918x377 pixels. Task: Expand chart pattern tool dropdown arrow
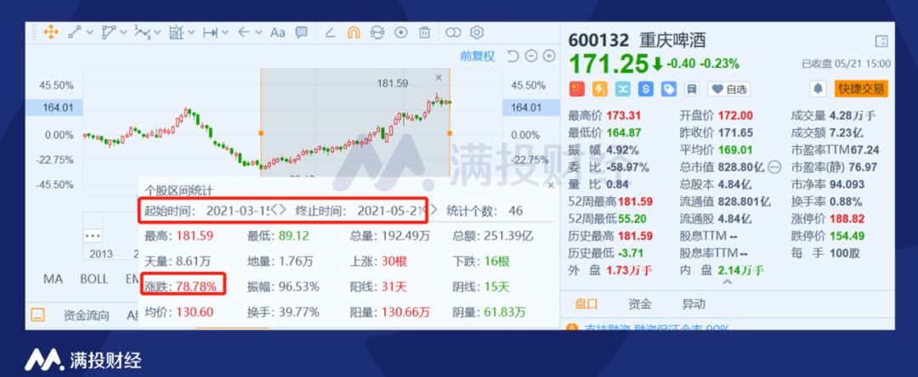(191, 33)
